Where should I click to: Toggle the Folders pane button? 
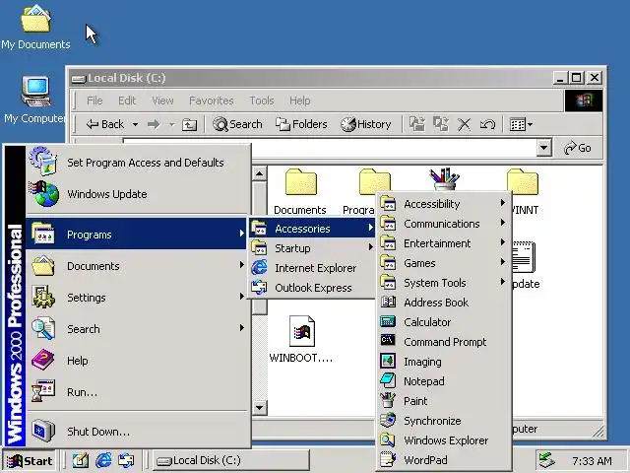(x=301, y=124)
